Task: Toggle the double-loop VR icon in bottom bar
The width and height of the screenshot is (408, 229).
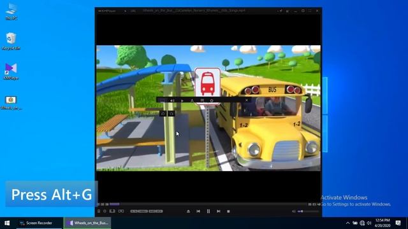Action: pyautogui.click(x=121, y=211)
